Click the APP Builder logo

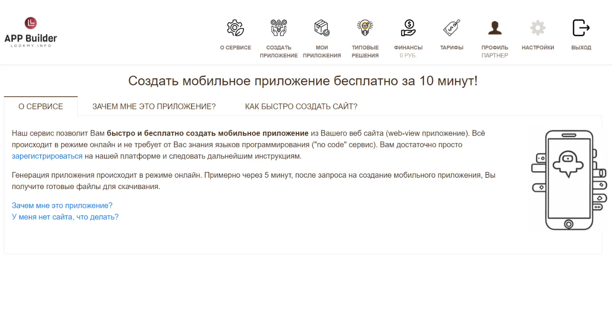point(31,32)
